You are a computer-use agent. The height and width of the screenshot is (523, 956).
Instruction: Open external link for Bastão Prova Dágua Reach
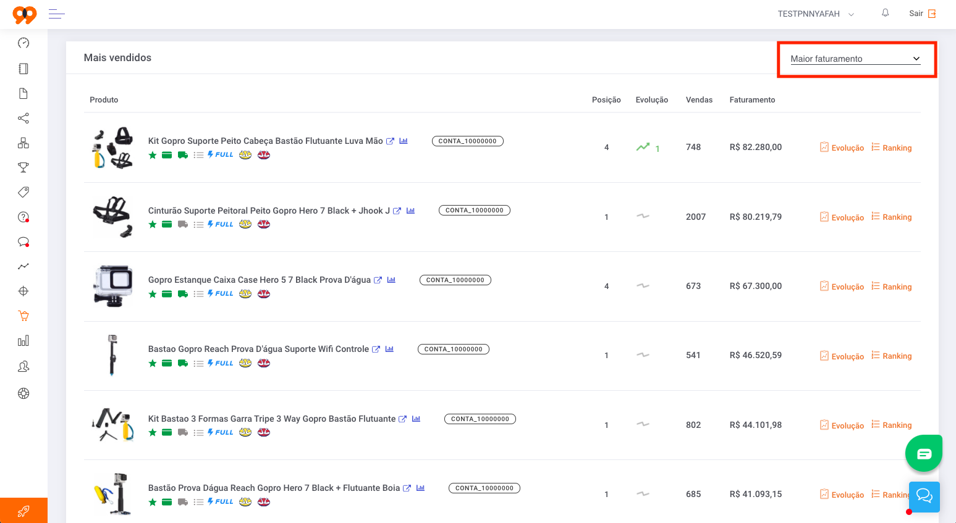click(x=407, y=488)
